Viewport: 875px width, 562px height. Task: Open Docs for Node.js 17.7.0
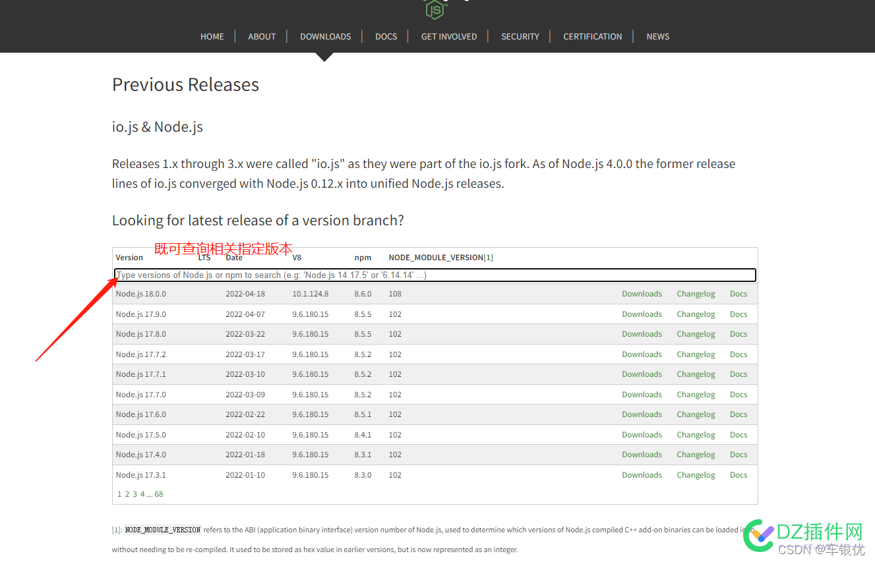[x=739, y=395]
